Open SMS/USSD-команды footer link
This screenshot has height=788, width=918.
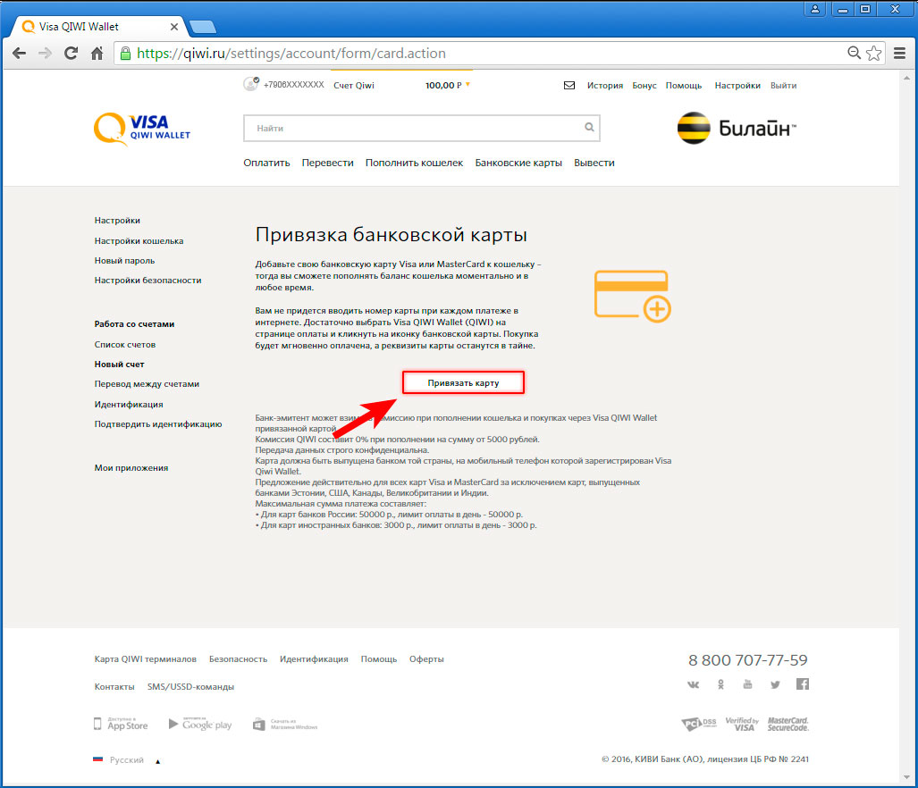tap(191, 686)
